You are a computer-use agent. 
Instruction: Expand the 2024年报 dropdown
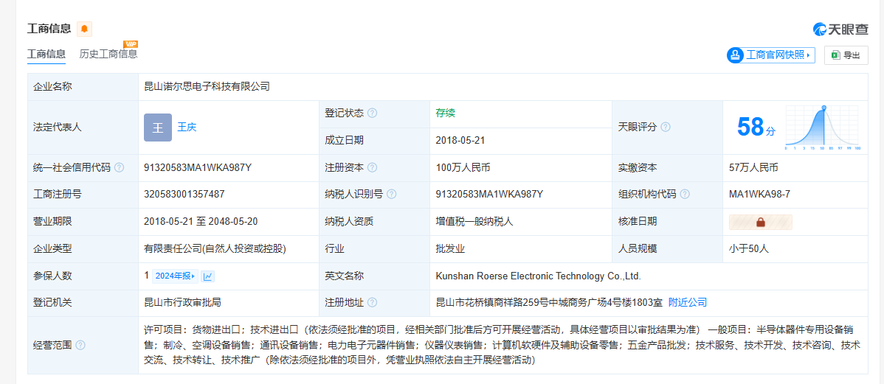[x=176, y=276]
